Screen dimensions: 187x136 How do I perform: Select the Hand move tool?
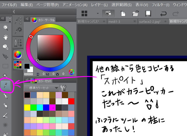click(x=6, y=37)
